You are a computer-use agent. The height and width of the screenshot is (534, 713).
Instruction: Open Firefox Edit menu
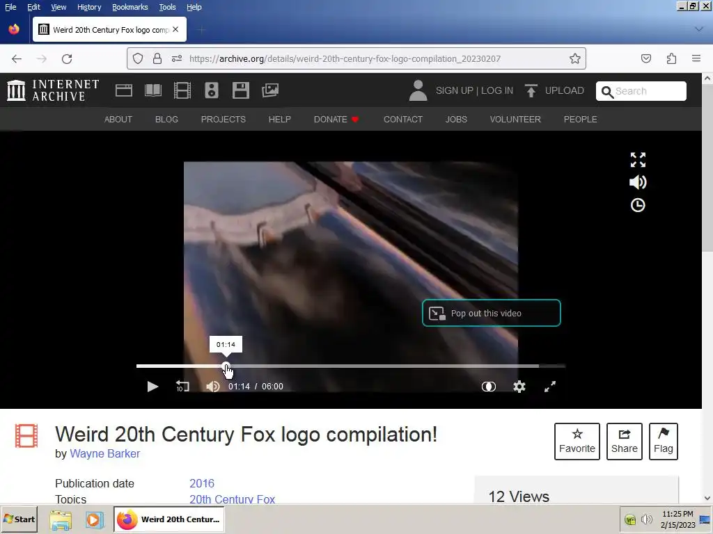(x=33, y=7)
